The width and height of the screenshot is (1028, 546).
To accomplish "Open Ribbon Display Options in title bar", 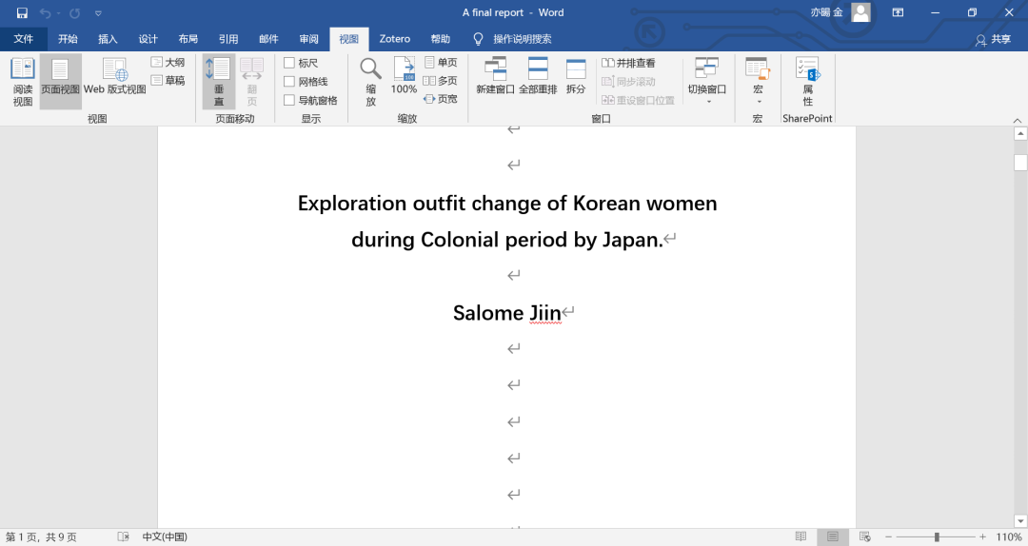I will coord(899,12).
